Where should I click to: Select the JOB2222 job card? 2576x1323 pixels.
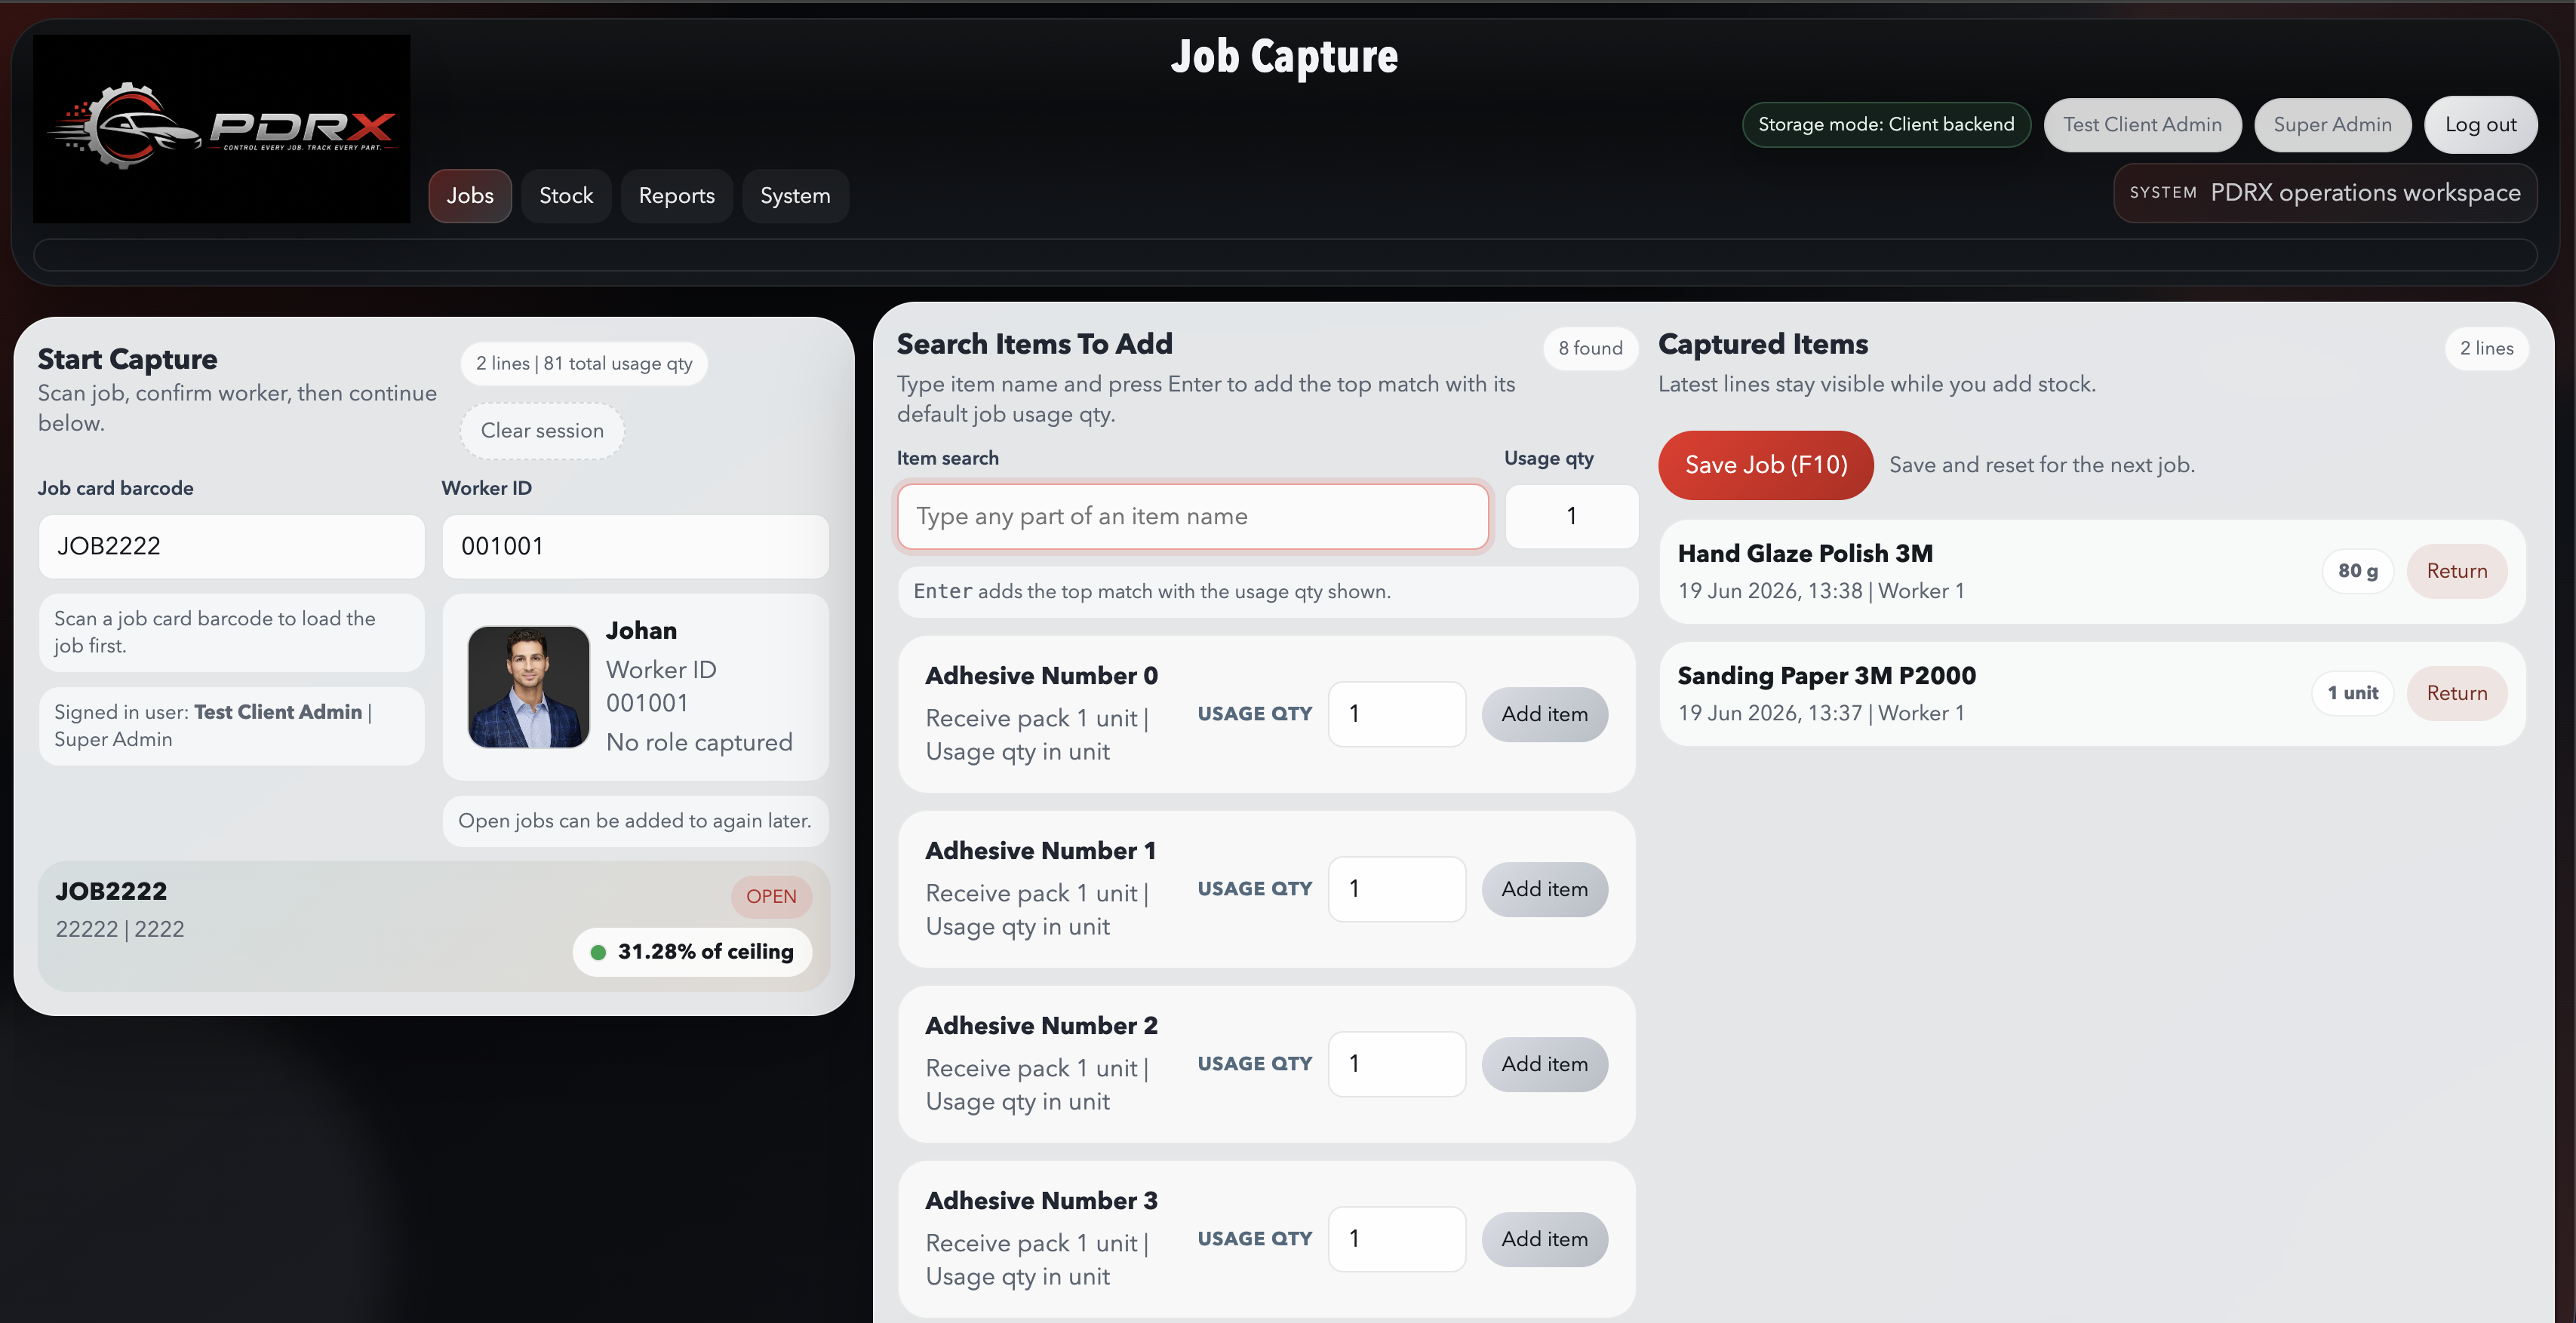(x=434, y=926)
